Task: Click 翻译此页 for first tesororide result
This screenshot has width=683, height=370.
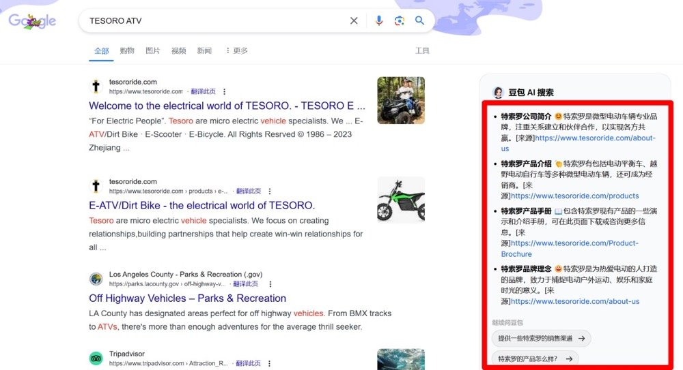Action: 203,91
